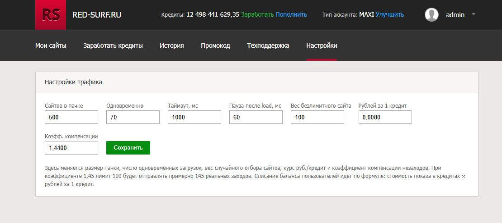Focus the Одновременно input field
The height and width of the screenshot is (223, 502).
pos(133,117)
